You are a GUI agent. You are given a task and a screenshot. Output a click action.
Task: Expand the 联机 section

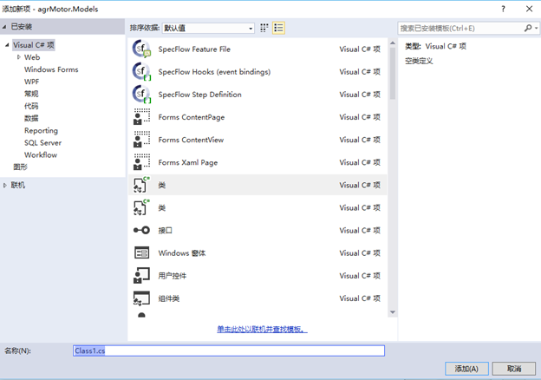5,186
